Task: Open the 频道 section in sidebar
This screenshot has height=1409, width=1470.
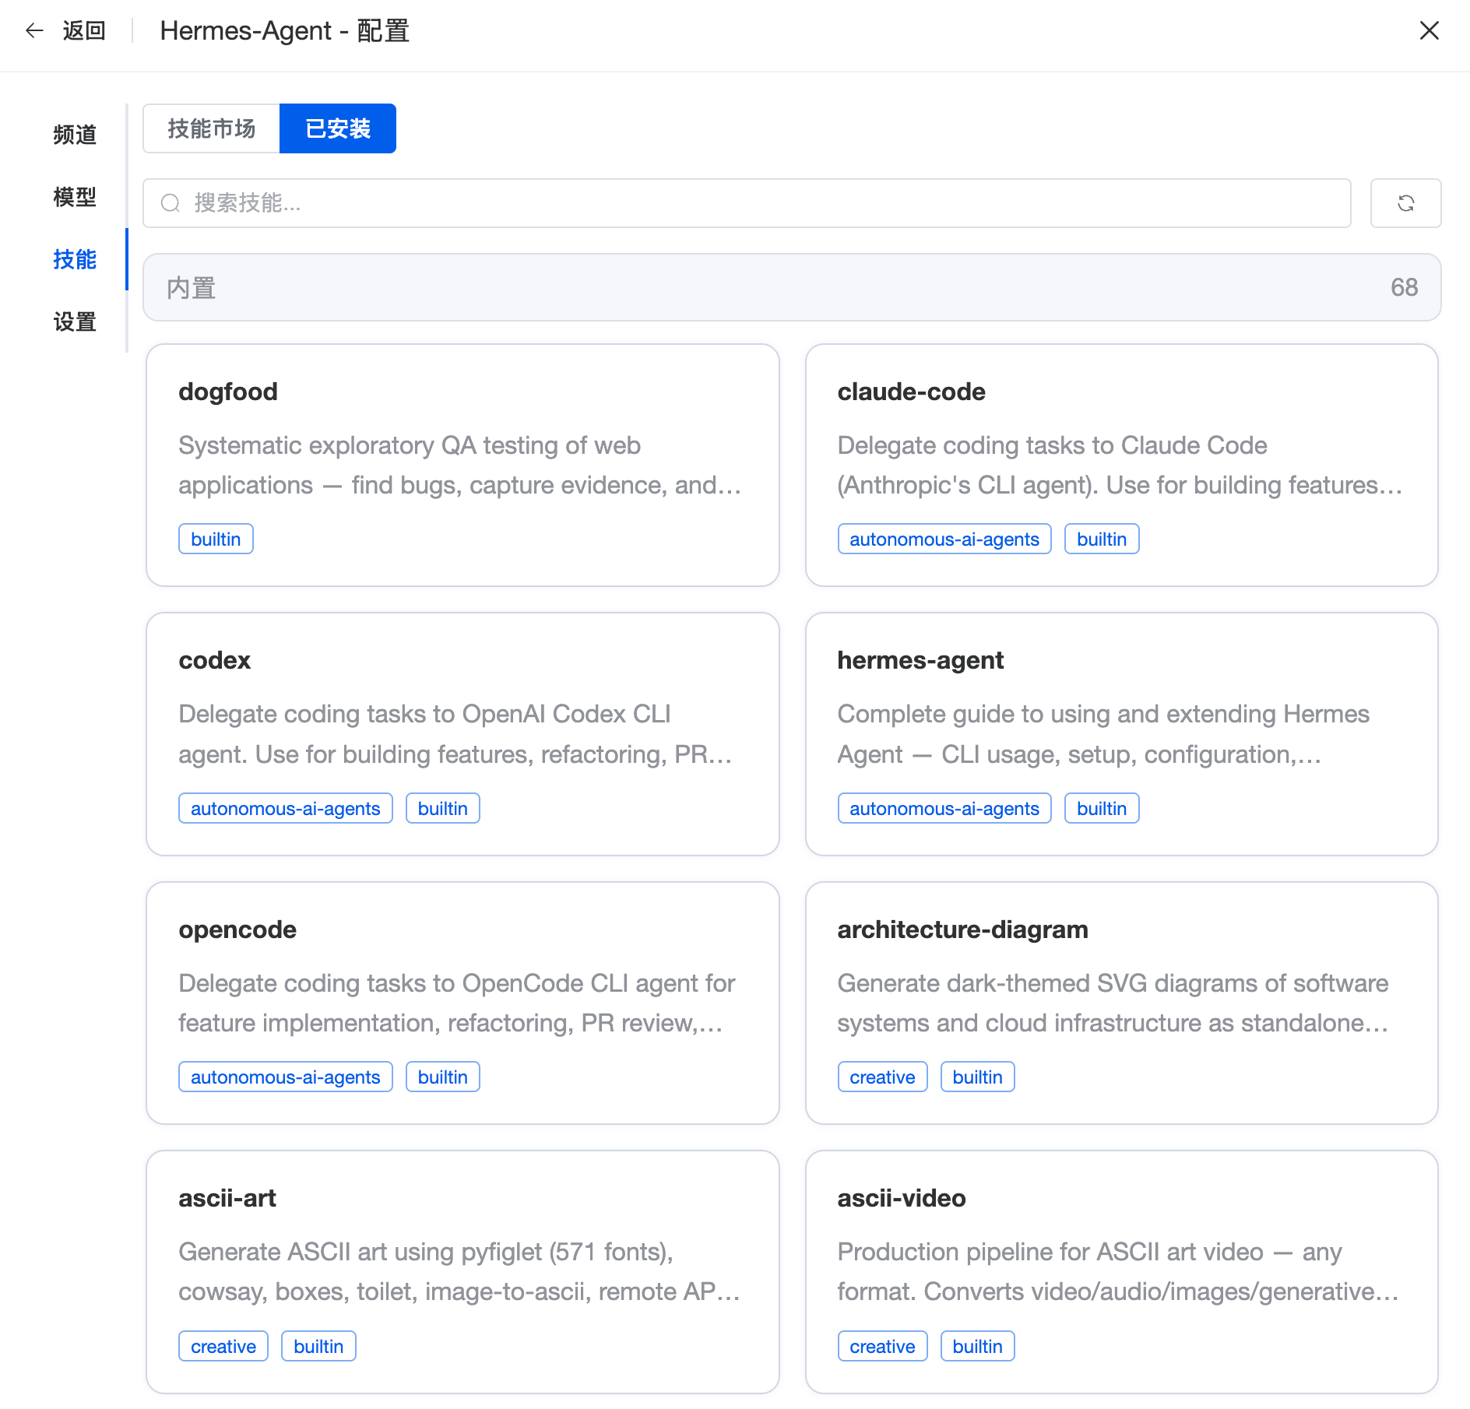Action: [x=75, y=135]
